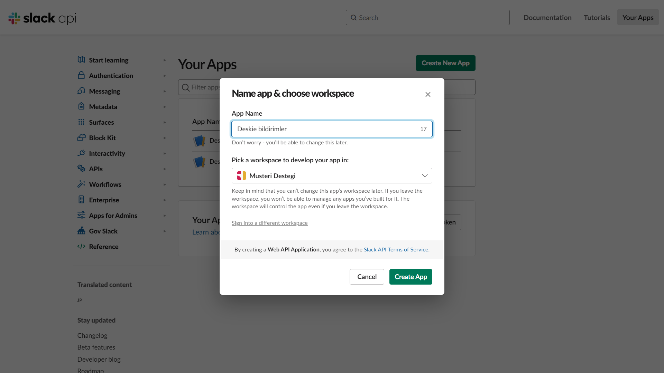The image size is (664, 373).
Task: Select Gov Slack in sidebar
Action: pyautogui.click(x=103, y=231)
